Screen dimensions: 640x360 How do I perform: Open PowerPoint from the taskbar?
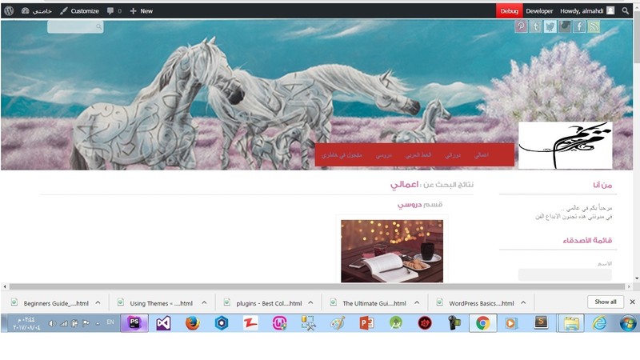[x=367, y=323]
